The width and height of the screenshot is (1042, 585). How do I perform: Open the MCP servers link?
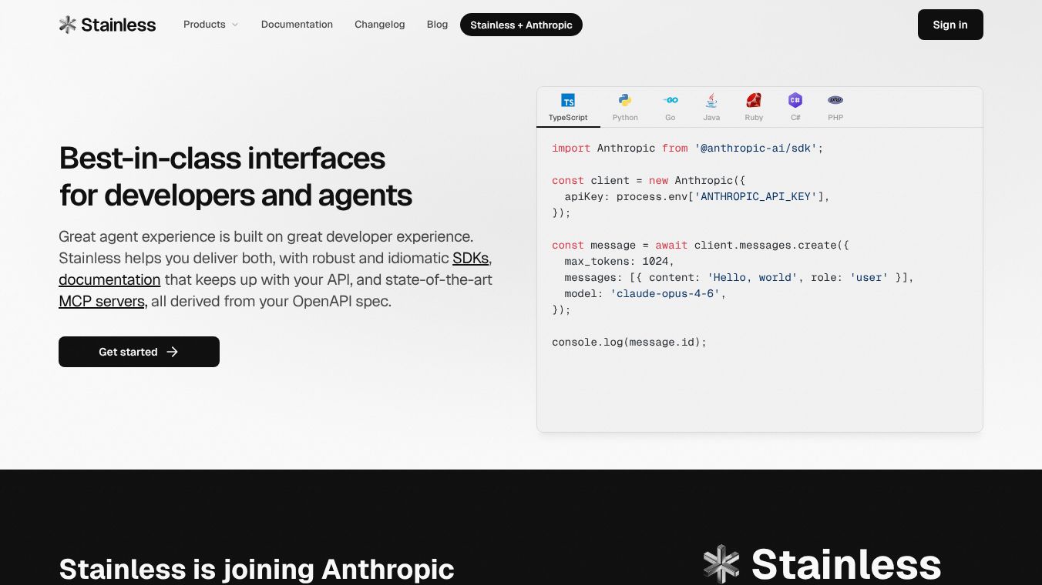[102, 301]
